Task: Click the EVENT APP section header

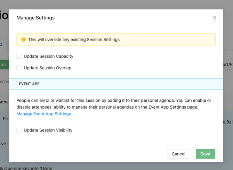Action: 29,84
